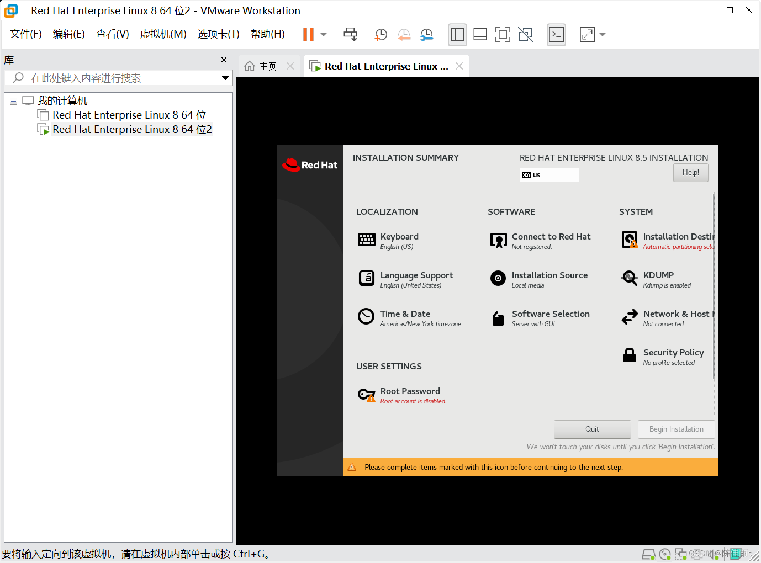
Task: Open Security Policy lock icon
Action: click(x=630, y=355)
